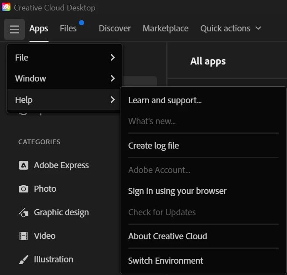Open the Adobe Express category label
Image resolution: width=287 pixels, height=275 pixels.
click(x=61, y=165)
